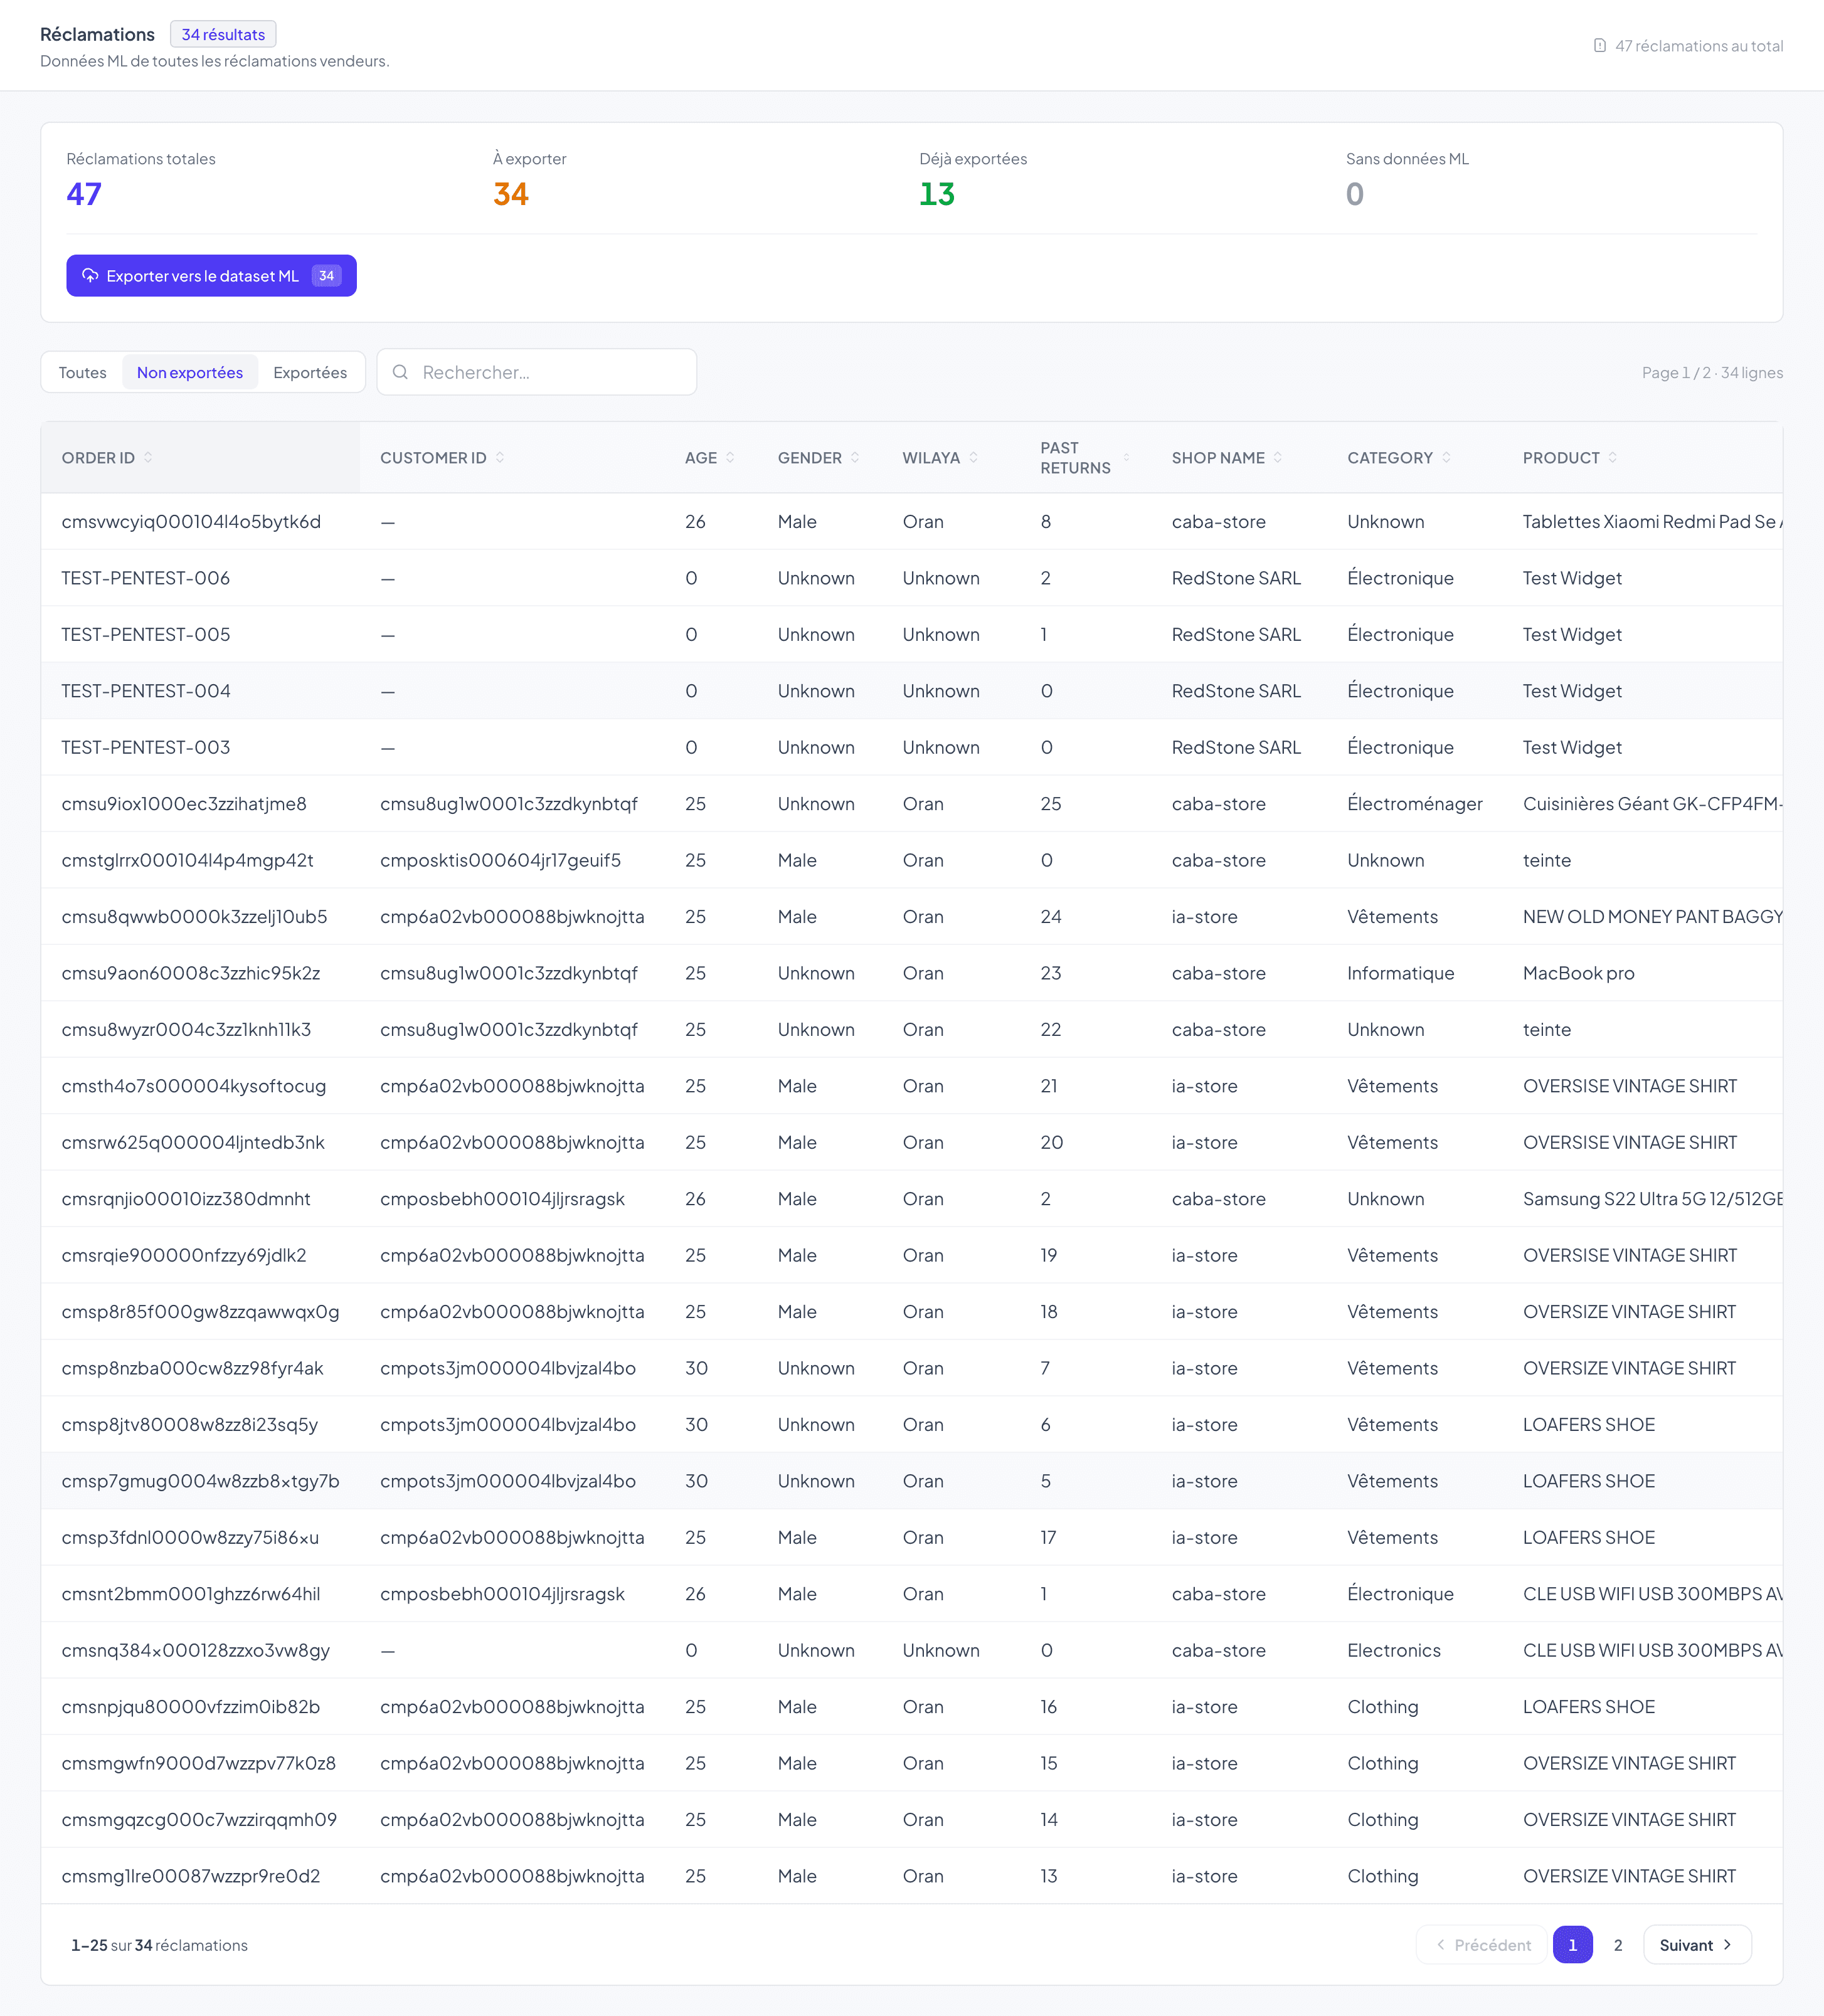Viewport: 1824px width, 2016px height.
Task: Sort by CUSTOMER ID column arrows
Action: click(x=499, y=457)
